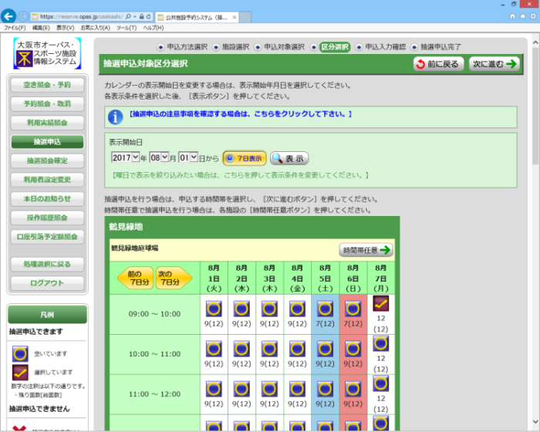Open 表示(V) menu

pos(66,28)
